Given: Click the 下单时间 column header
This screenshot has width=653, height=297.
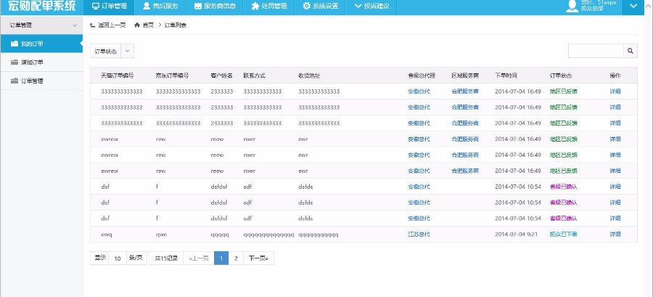Looking at the screenshot, I should tap(506, 76).
